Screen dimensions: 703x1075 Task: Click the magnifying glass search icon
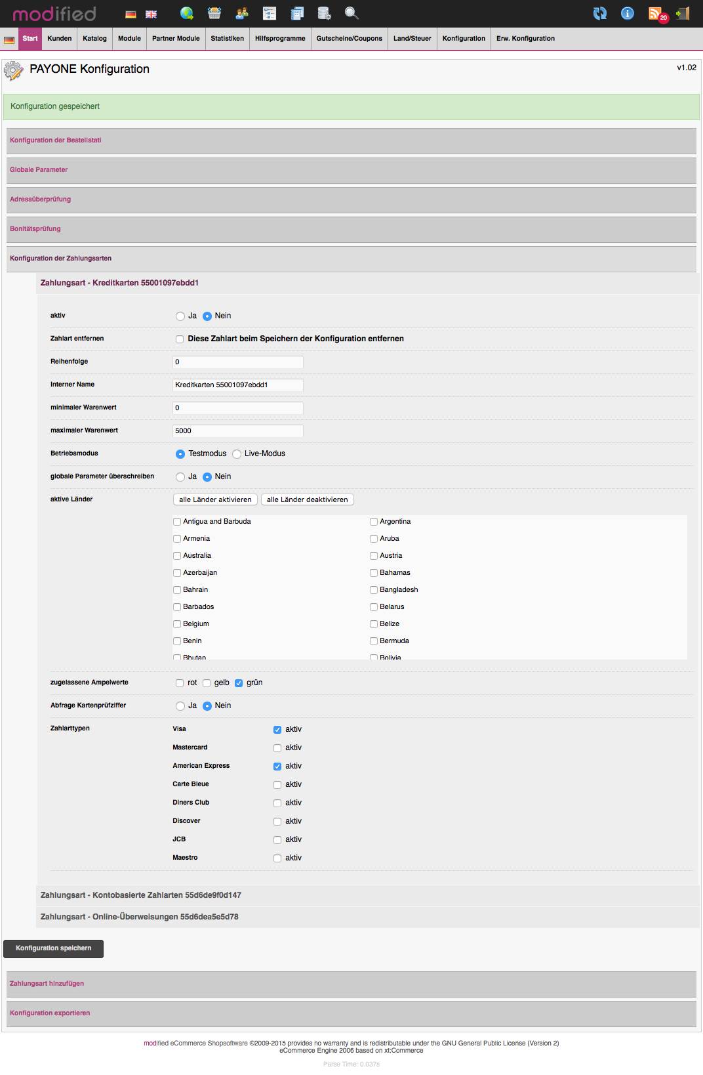(x=351, y=13)
